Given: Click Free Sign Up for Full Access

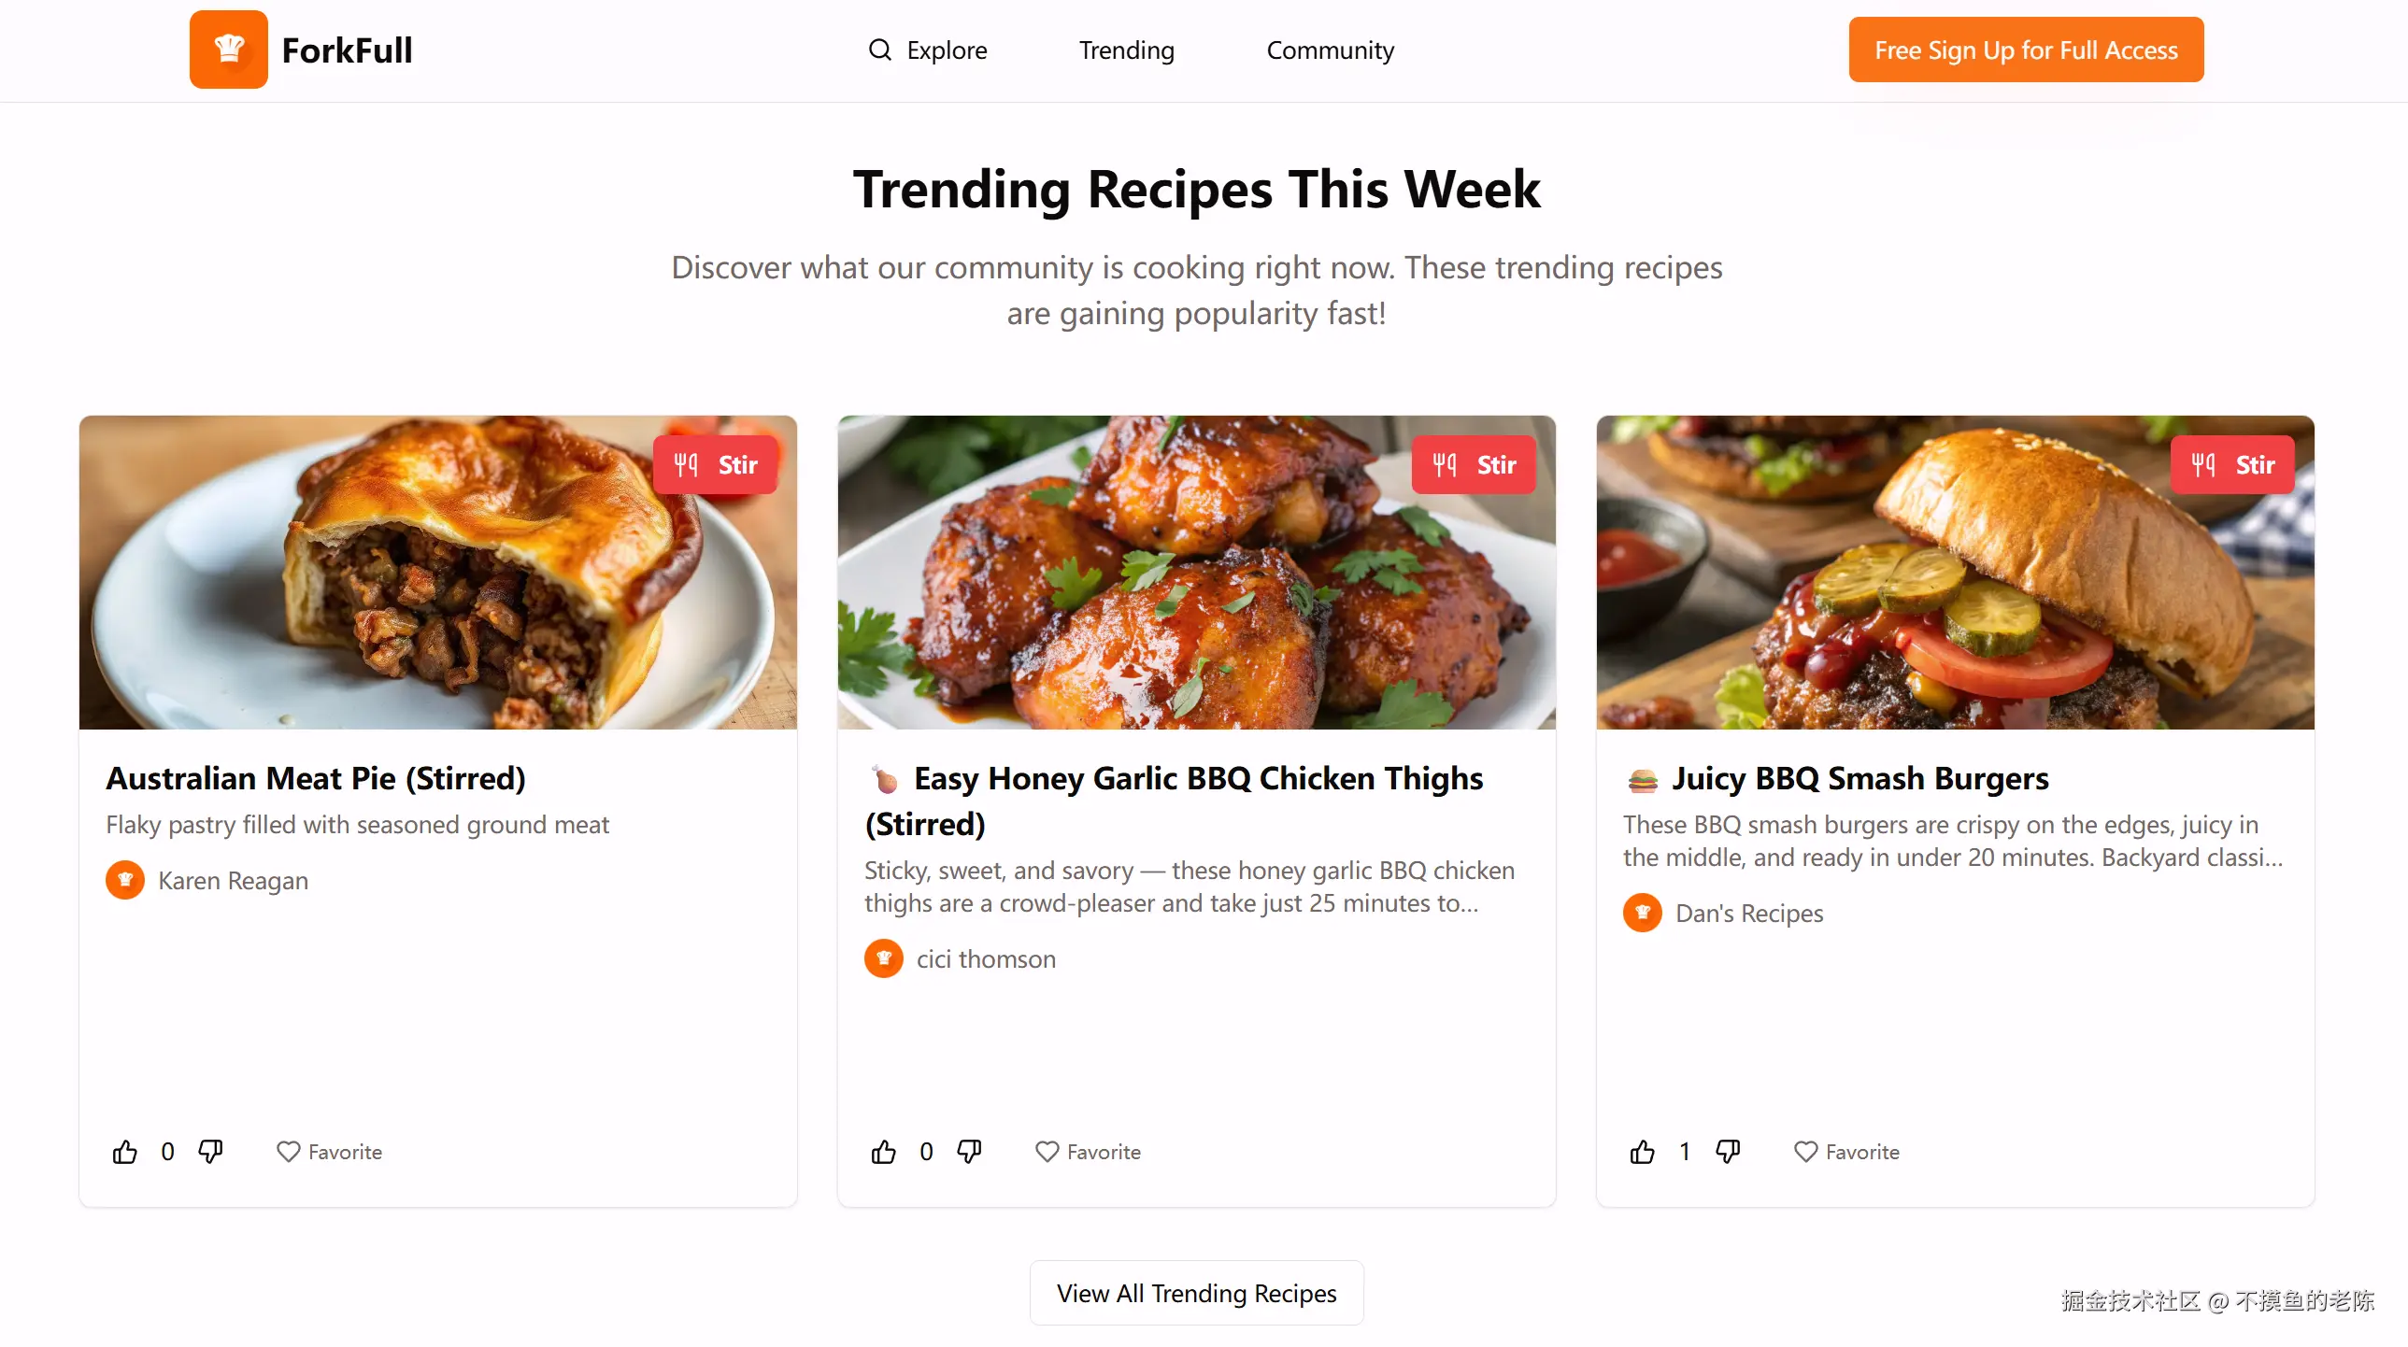Looking at the screenshot, I should [2026, 50].
